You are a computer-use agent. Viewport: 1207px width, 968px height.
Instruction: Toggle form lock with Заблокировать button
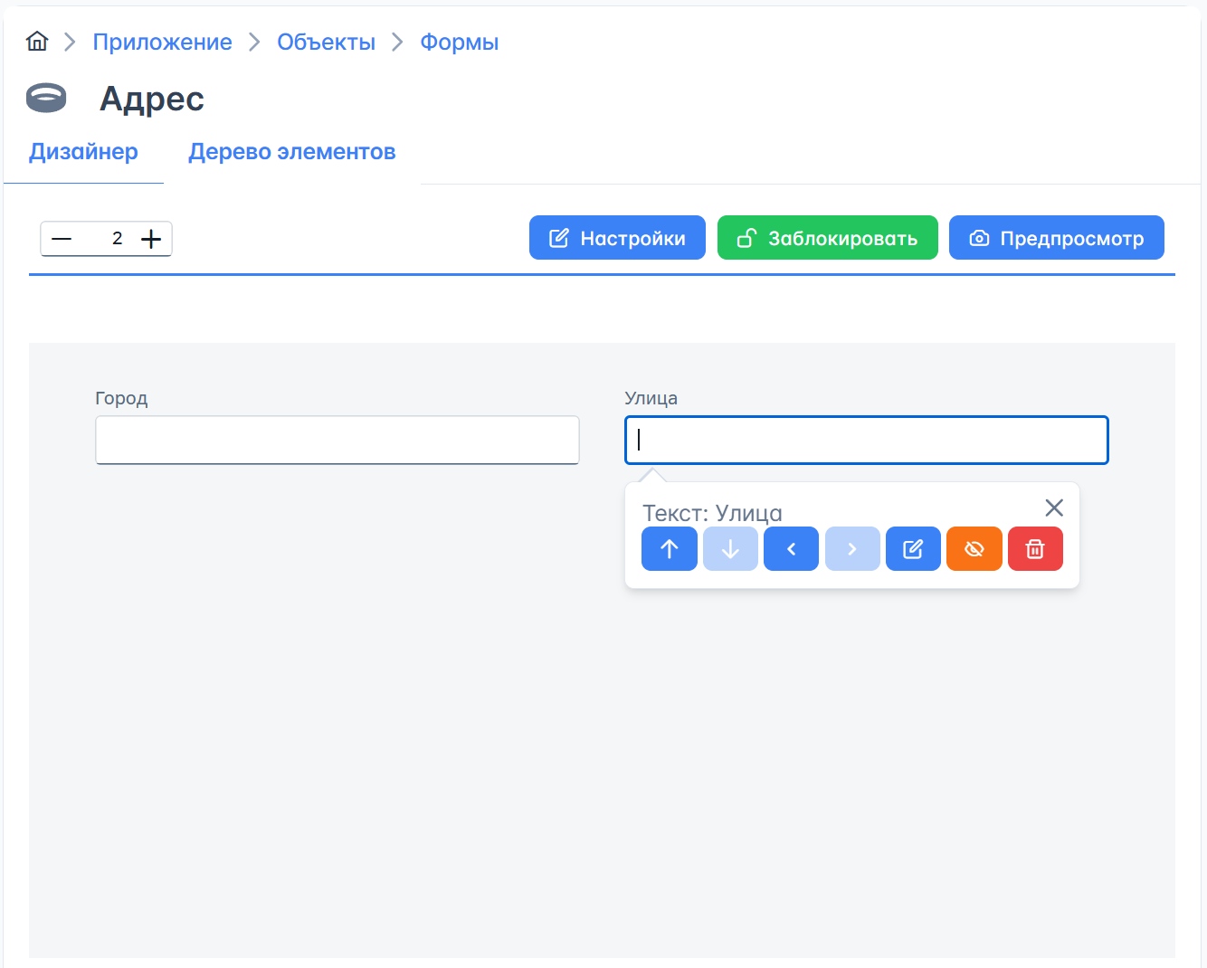coord(827,238)
